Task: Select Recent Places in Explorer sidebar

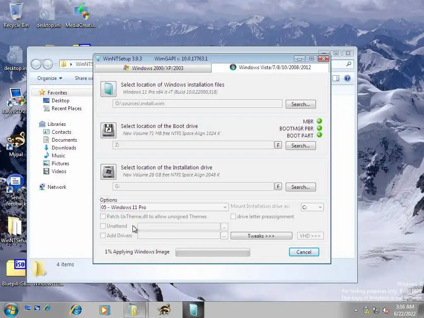Action: (62, 108)
